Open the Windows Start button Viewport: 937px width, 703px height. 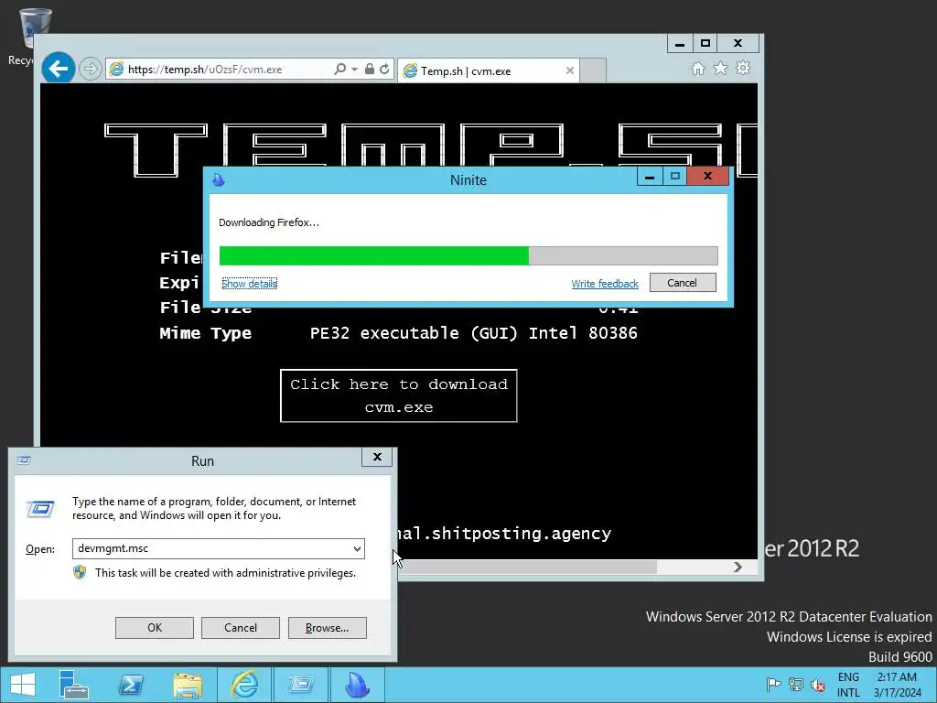click(23, 685)
